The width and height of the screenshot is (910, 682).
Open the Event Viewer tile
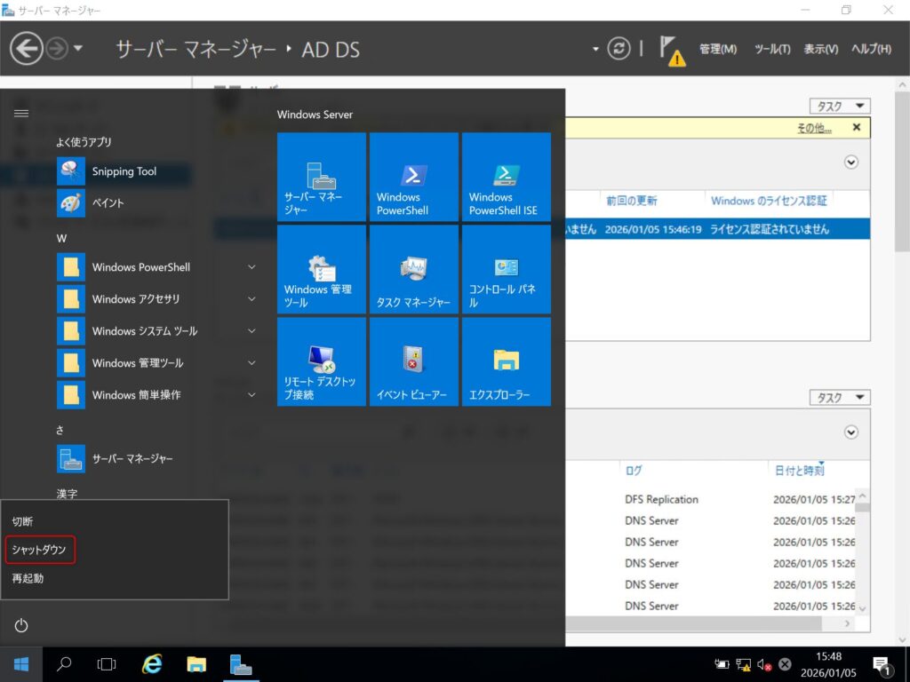pos(413,362)
